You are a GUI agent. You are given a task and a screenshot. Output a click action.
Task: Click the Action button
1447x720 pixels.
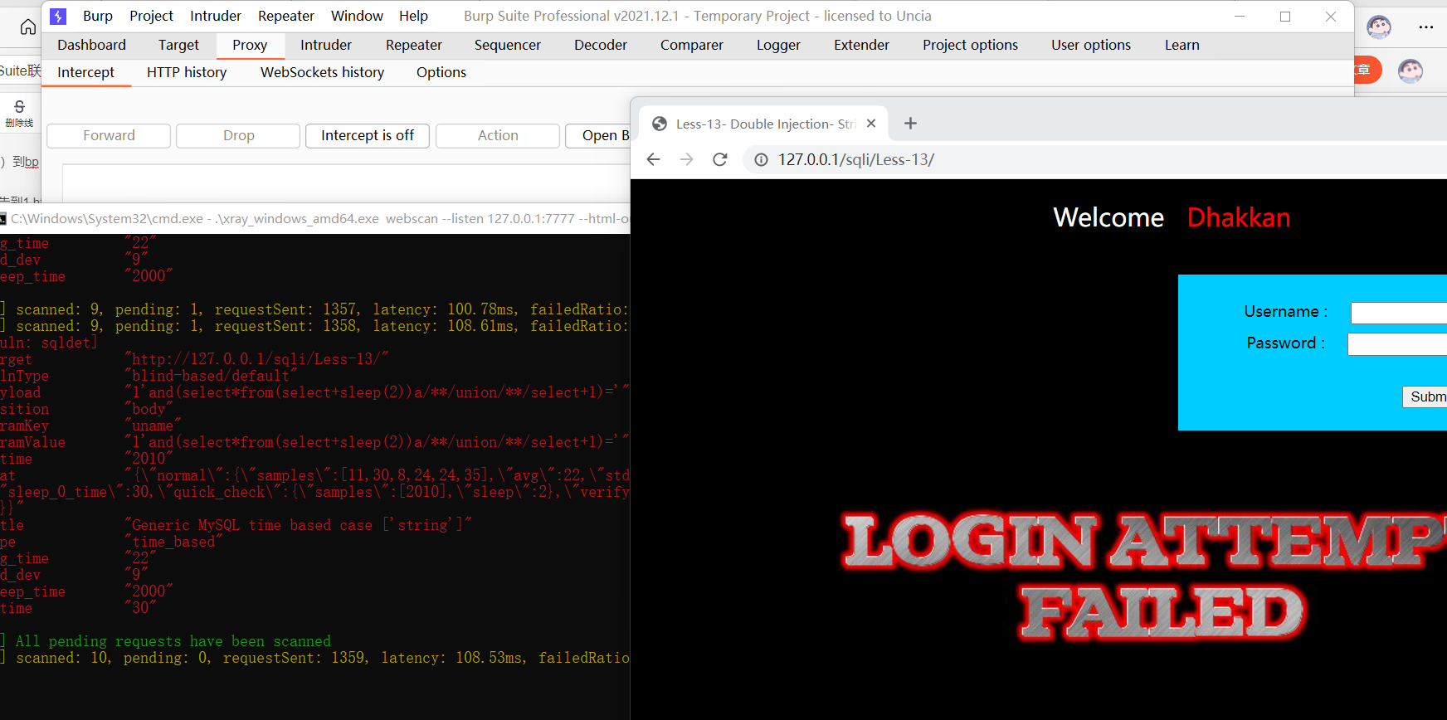pos(498,136)
